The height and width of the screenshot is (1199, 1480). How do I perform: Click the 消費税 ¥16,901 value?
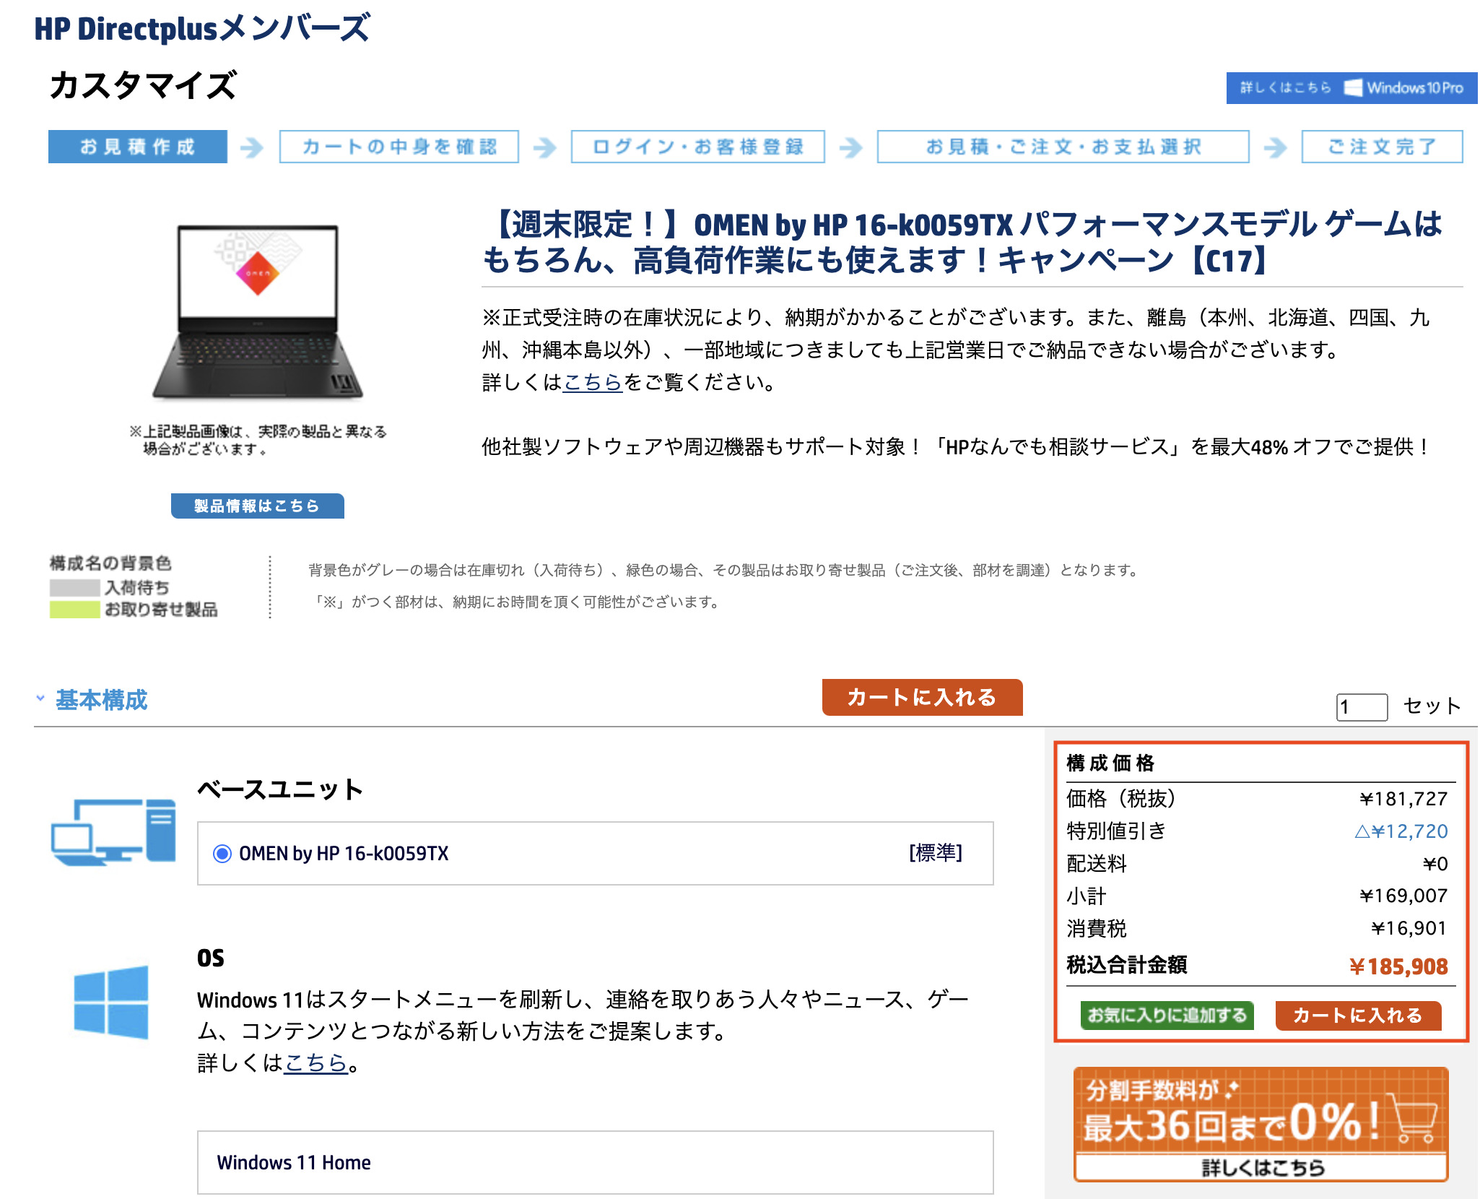coord(1409,929)
